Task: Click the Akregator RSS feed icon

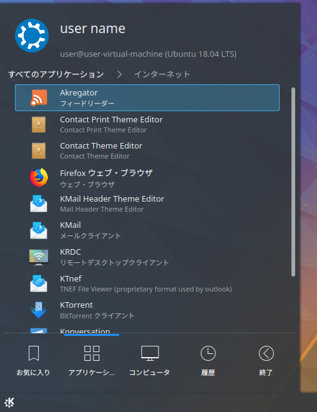Action: tap(39, 98)
